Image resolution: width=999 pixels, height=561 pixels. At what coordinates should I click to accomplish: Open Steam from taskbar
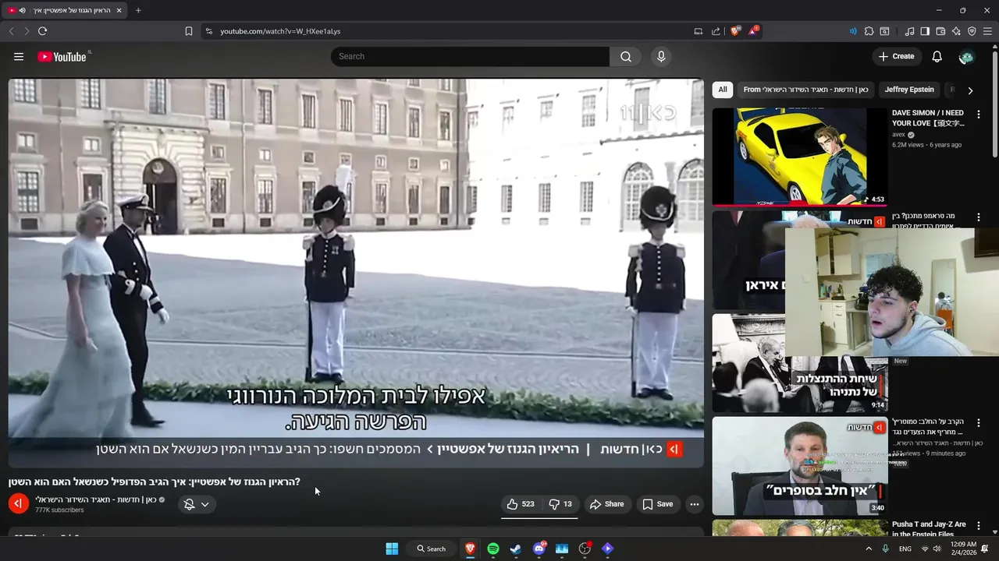coord(516,549)
